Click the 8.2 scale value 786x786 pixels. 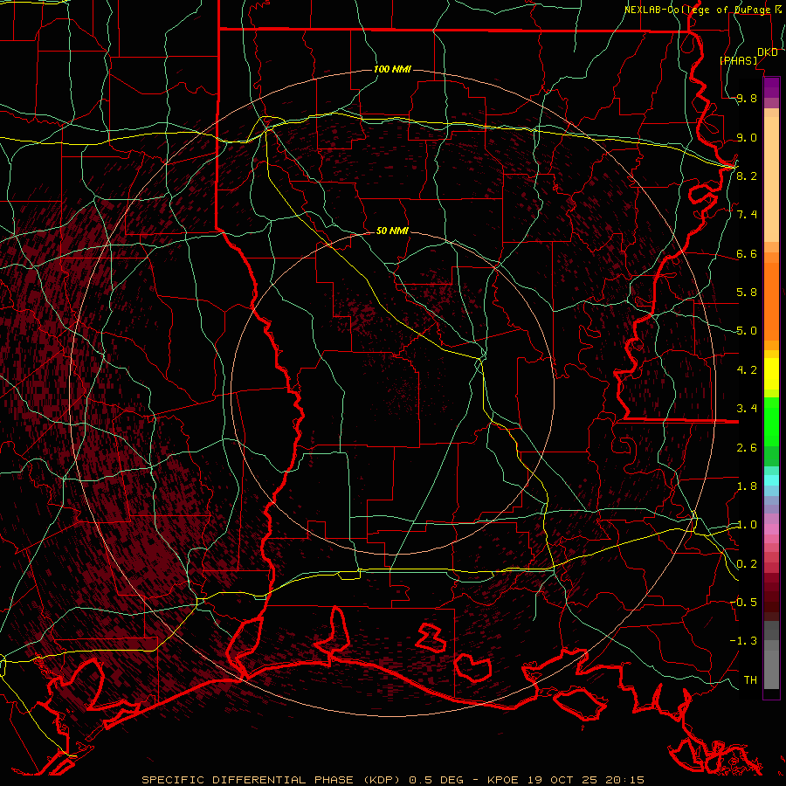747,176
